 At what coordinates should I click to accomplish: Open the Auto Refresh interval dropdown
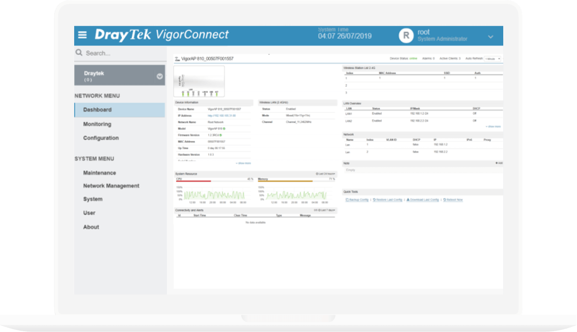click(493, 59)
